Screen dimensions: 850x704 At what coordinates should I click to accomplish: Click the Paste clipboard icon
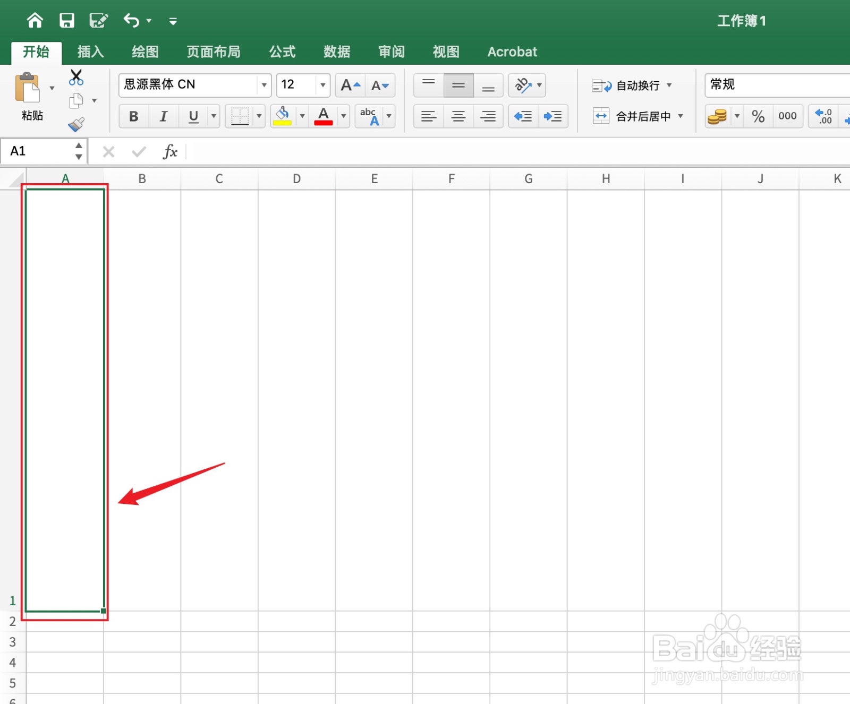coord(28,88)
